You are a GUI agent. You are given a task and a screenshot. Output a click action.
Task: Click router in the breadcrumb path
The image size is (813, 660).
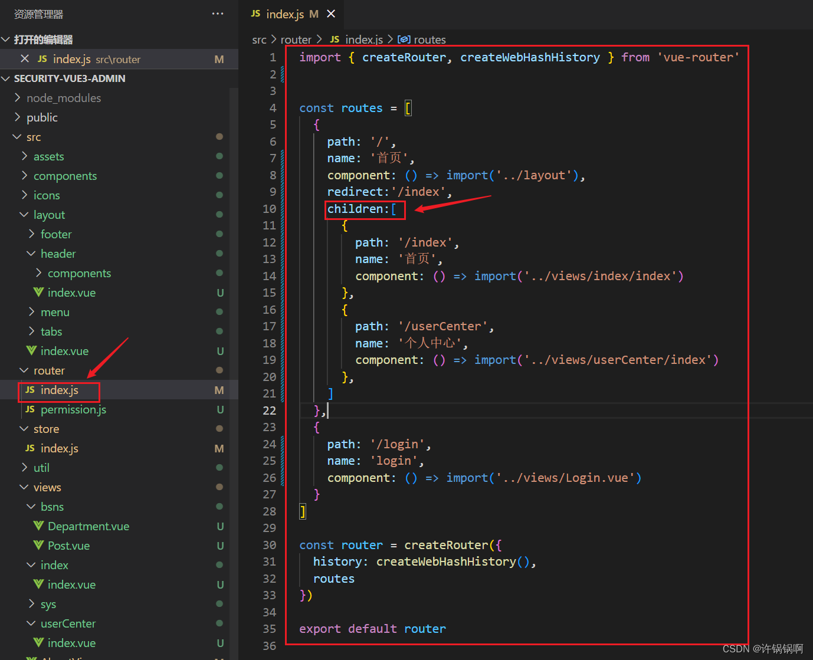click(x=296, y=40)
